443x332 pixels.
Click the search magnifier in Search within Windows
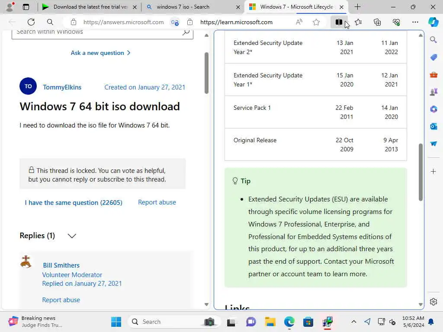coord(186,32)
